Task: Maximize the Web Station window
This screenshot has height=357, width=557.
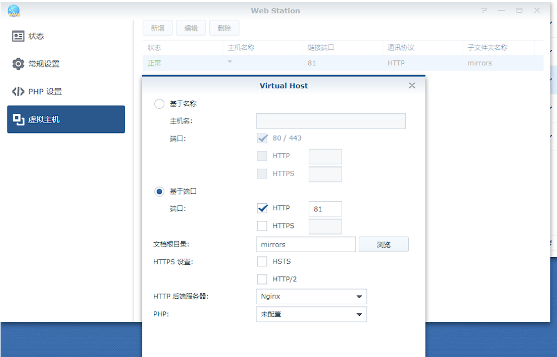Action: coord(519,10)
